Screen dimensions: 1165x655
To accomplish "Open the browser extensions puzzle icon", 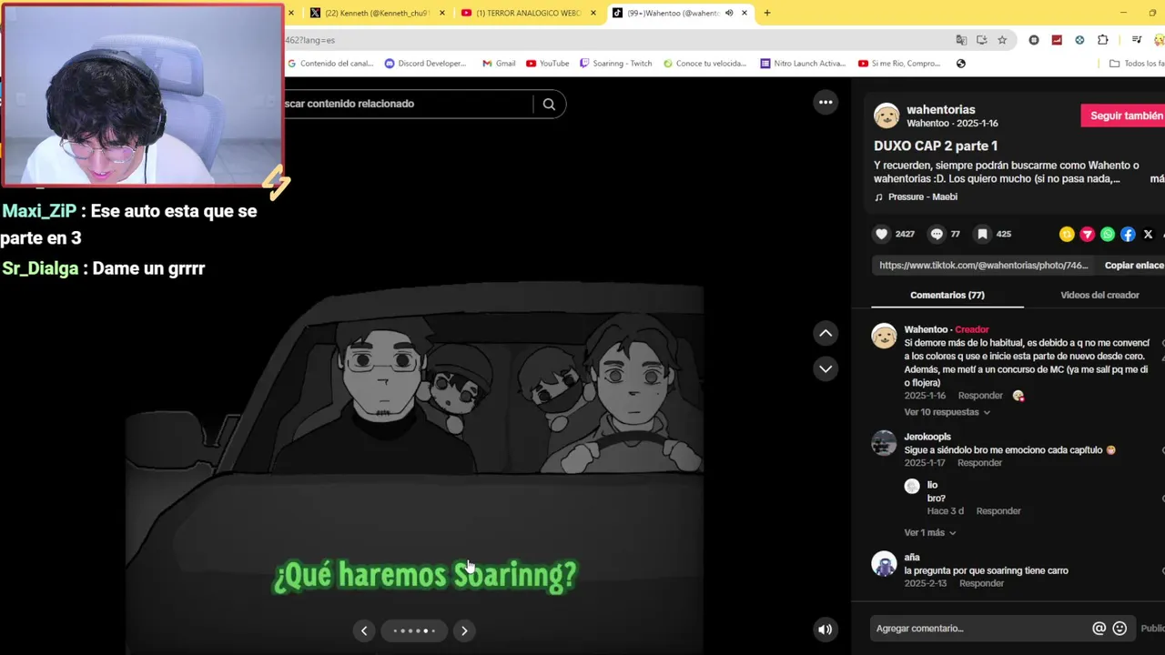I will (1103, 40).
